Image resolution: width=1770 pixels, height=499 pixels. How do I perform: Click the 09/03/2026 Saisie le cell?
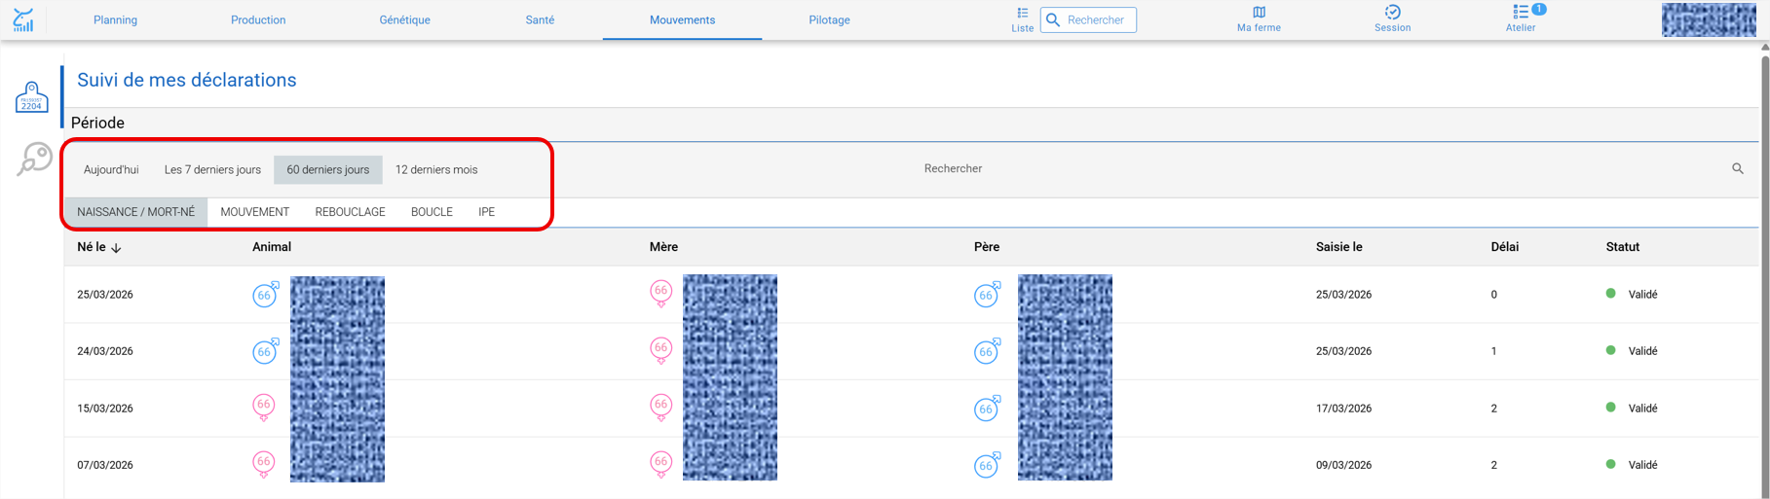coord(1343,465)
